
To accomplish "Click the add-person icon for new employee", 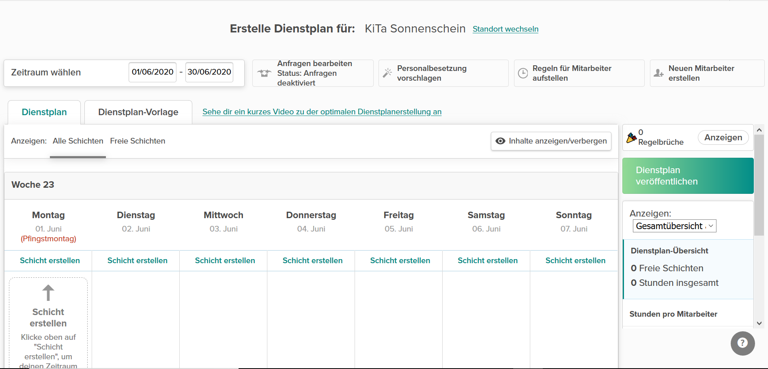I will [x=658, y=73].
